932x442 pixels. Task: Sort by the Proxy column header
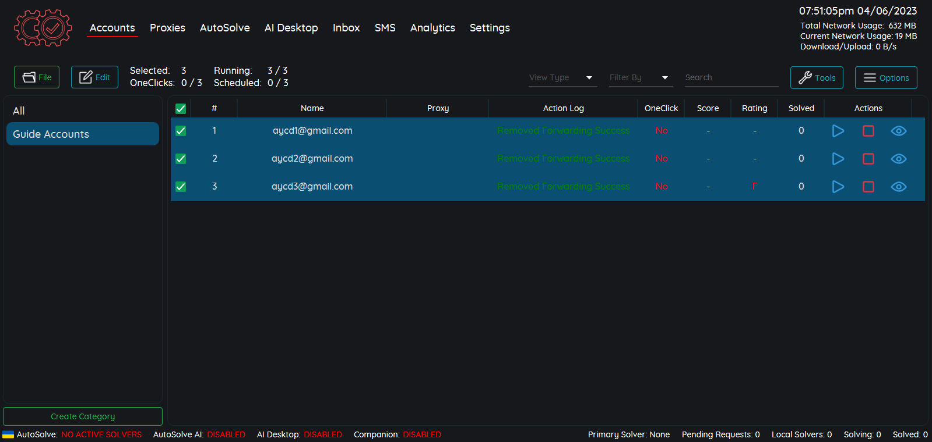pos(438,108)
